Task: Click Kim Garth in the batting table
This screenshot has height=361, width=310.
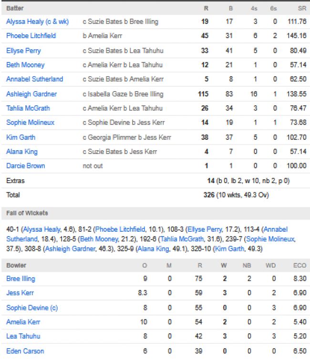Action: [21, 137]
